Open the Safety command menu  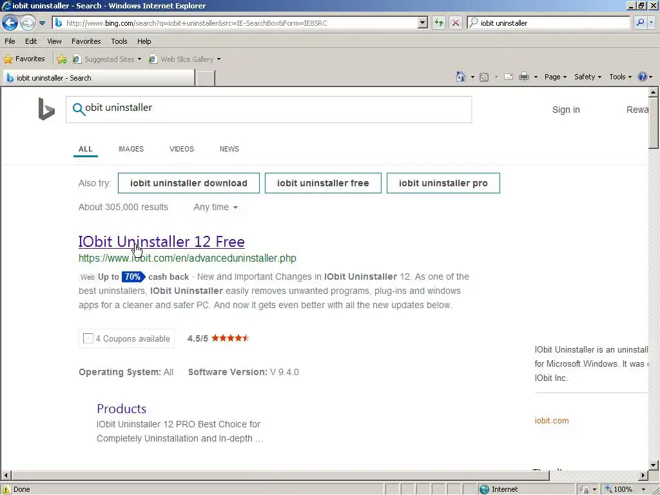(588, 77)
